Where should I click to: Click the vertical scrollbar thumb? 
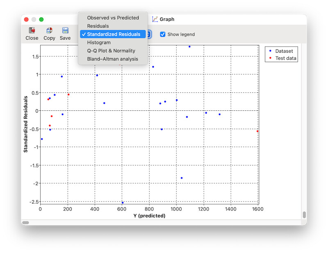coord(304,215)
